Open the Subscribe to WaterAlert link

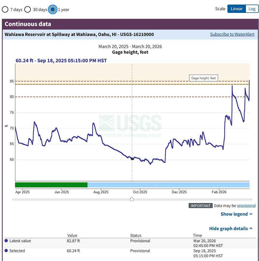click(232, 34)
